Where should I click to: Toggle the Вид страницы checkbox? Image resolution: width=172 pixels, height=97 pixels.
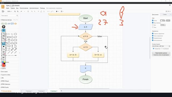point(153,23)
